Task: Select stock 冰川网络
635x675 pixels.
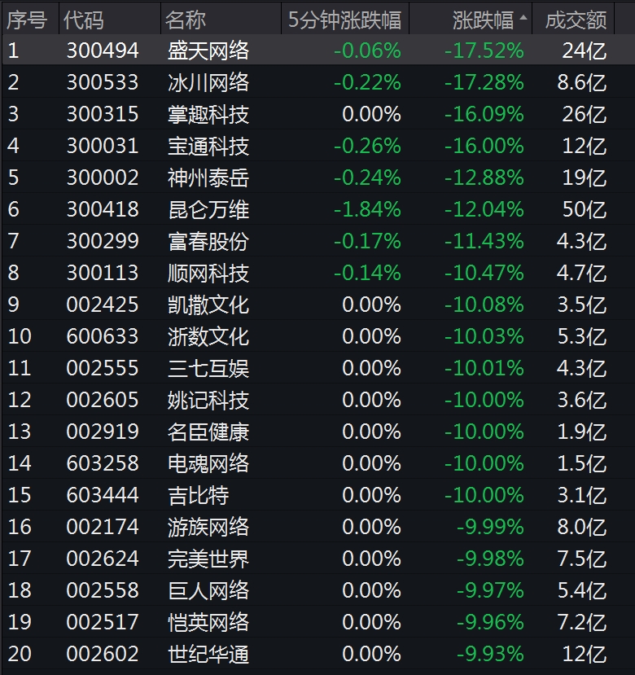Action: (208, 82)
